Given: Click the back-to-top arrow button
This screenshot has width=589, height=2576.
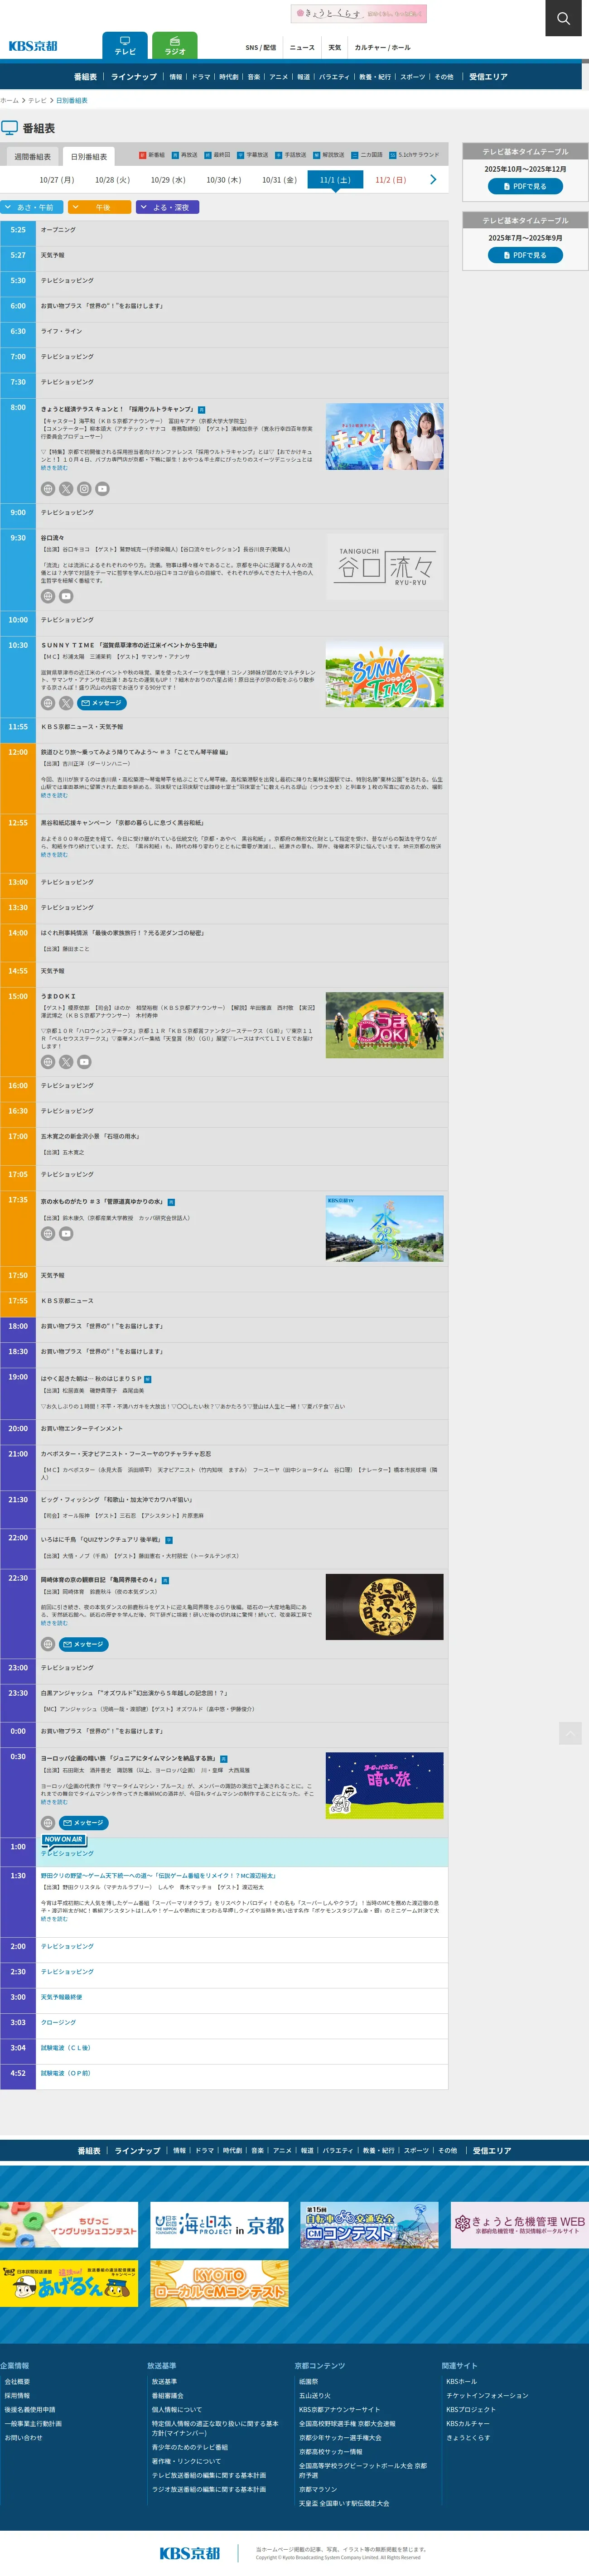Looking at the screenshot, I should (570, 1733).
